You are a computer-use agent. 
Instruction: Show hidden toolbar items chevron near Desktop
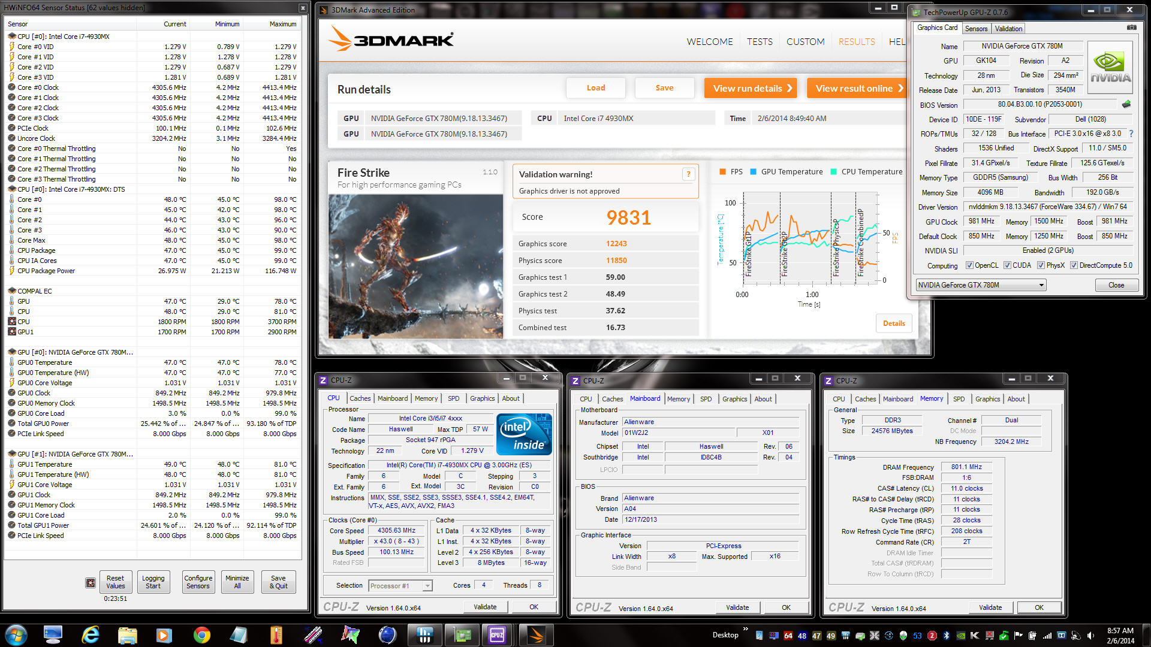pos(746,628)
